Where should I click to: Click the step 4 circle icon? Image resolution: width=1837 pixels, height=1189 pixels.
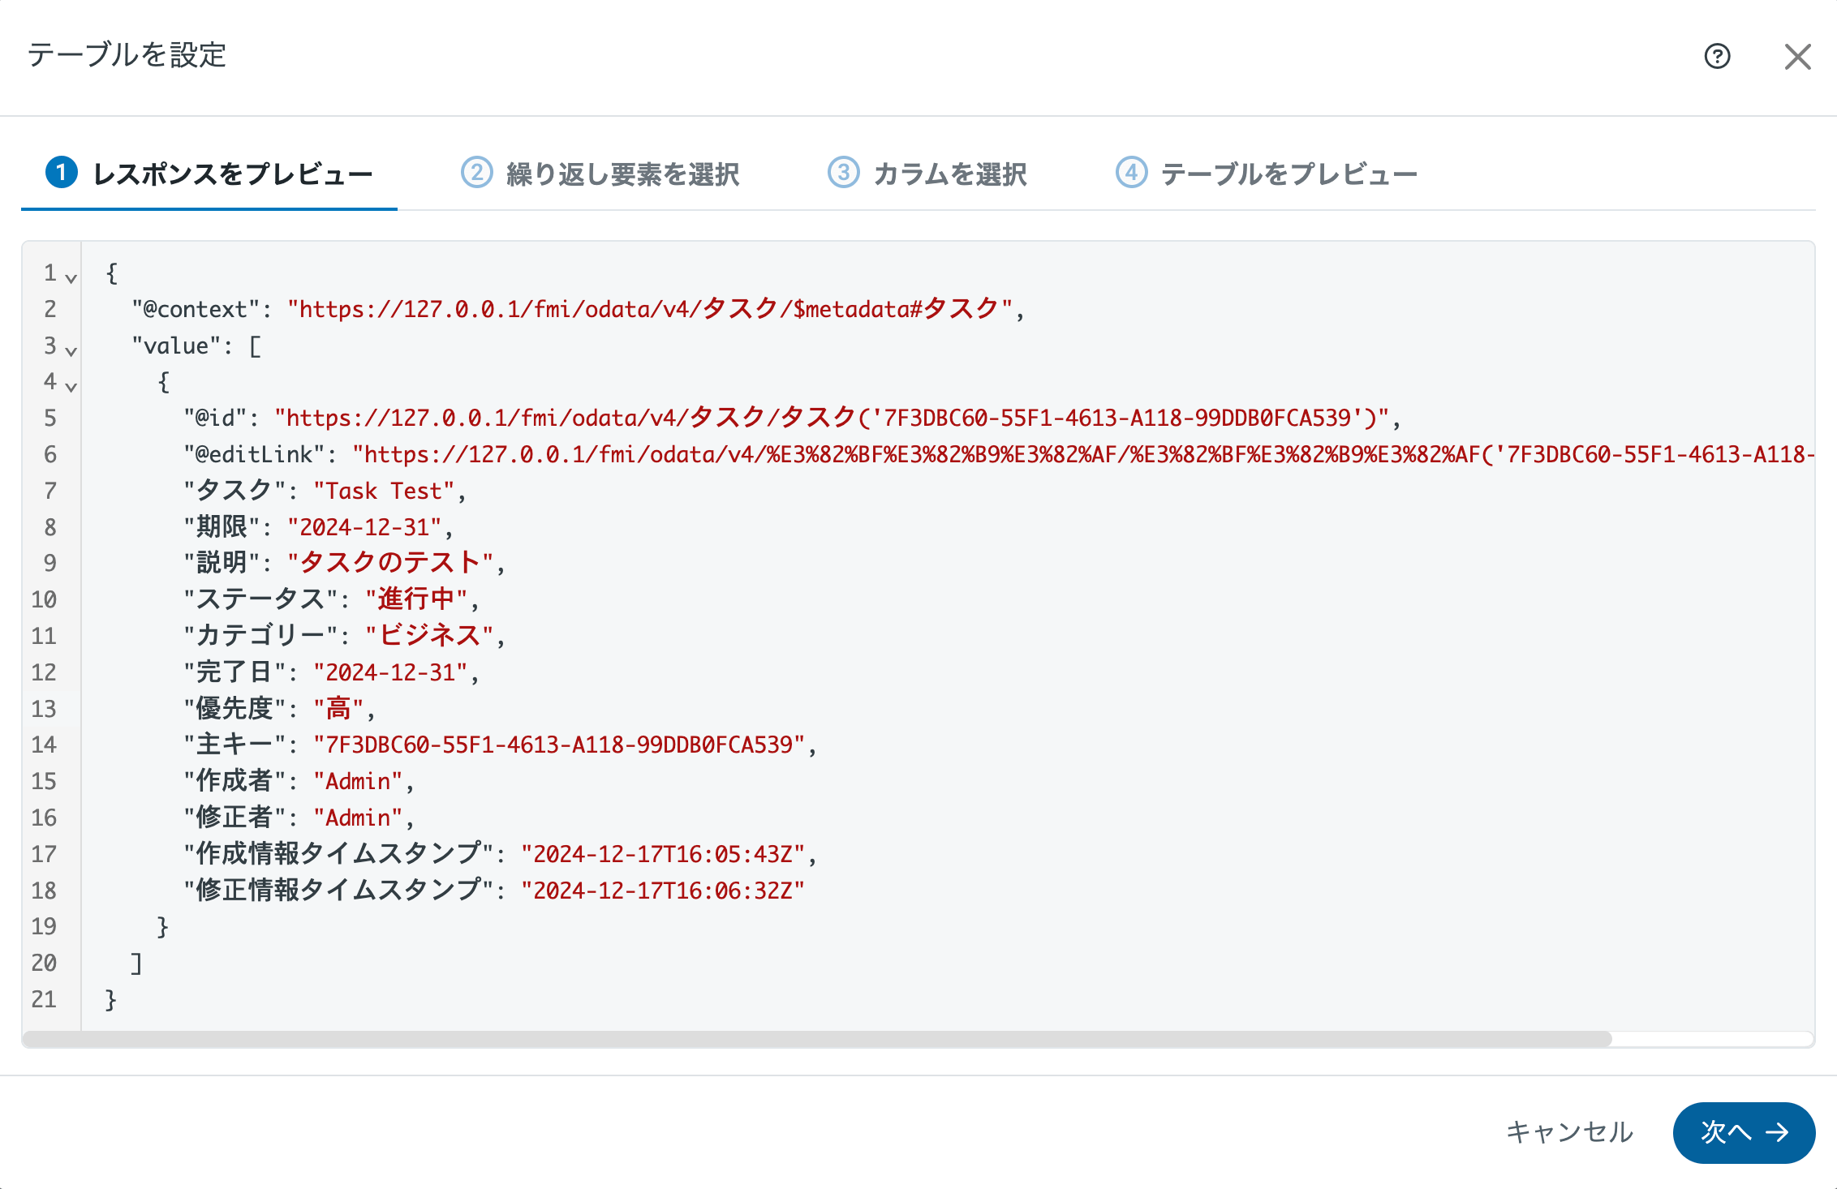pyautogui.click(x=1131, y=173)
